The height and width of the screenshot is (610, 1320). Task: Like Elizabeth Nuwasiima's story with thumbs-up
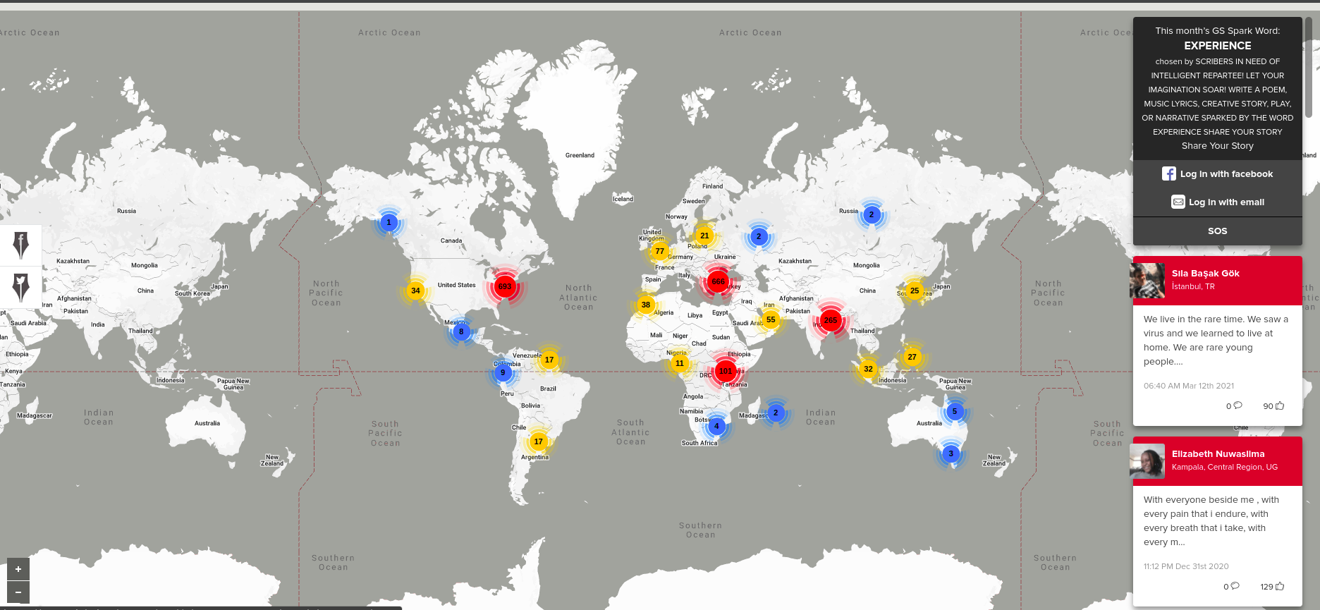click(1279, 586)
